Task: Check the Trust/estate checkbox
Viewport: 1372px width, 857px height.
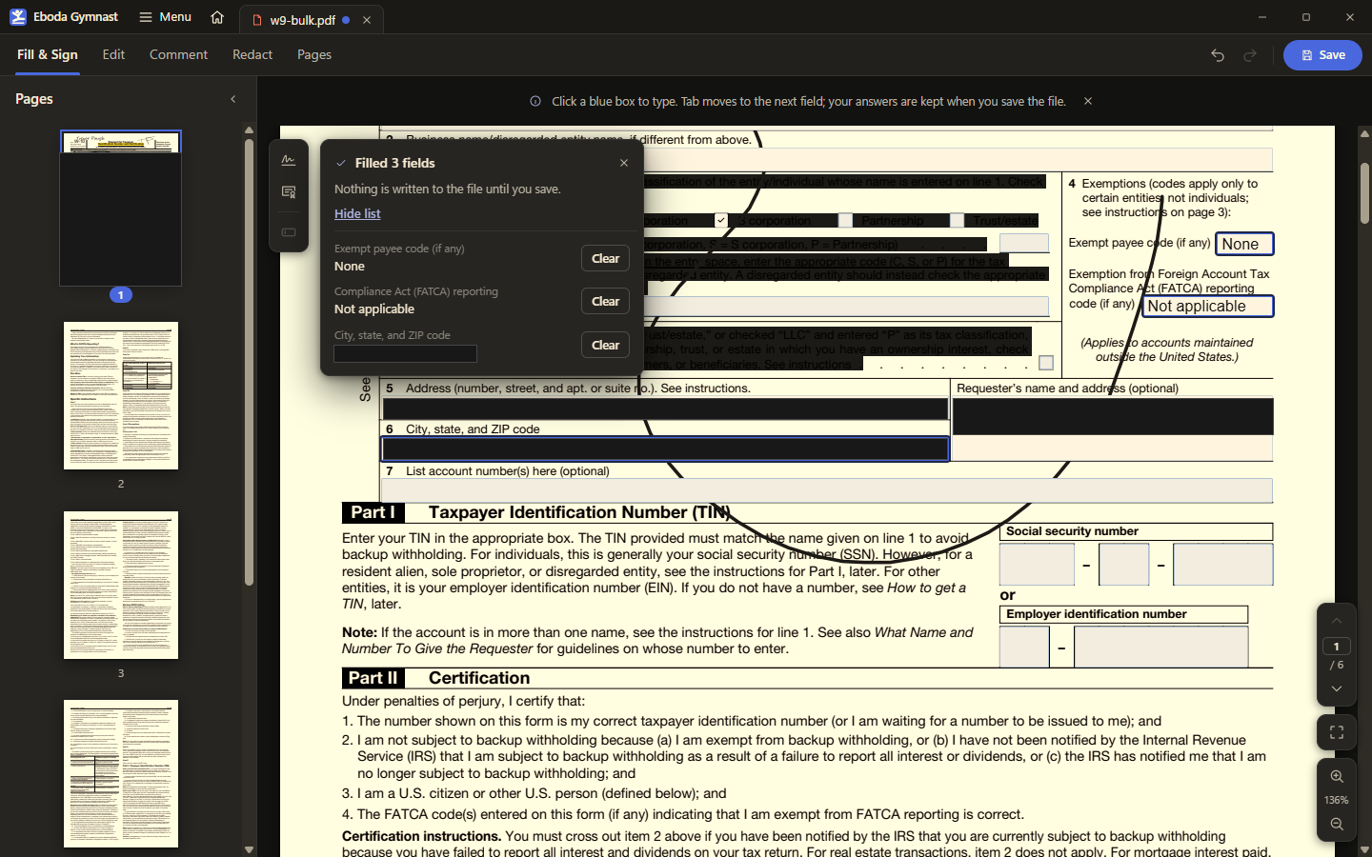Action: tap(957, 220)
